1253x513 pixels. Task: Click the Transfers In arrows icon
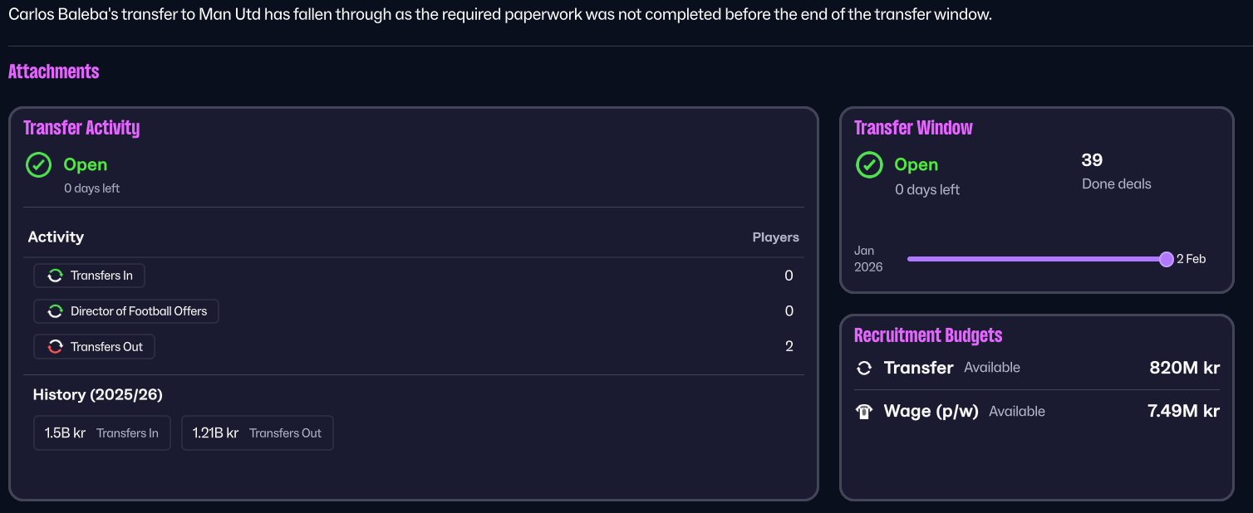click(x=55, y=276)
